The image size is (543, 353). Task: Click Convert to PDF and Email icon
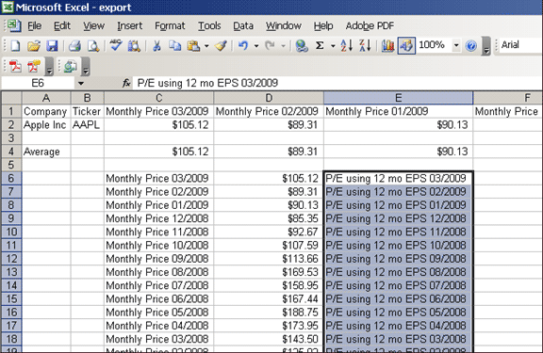click(34, 66)
